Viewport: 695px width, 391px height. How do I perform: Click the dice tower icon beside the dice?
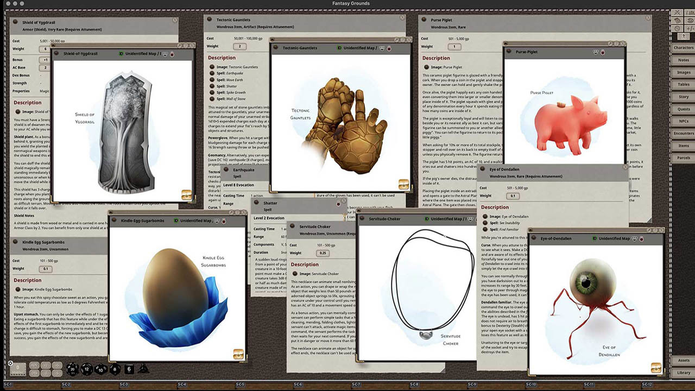tap(143, 369)
